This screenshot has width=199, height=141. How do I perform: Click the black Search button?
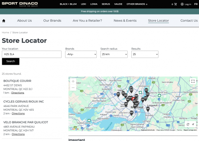[10, 61]
